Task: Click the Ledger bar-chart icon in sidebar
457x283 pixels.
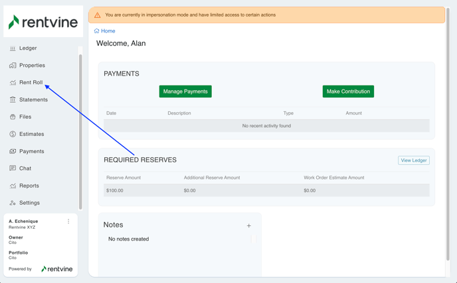Action: [x=13, y=48]
